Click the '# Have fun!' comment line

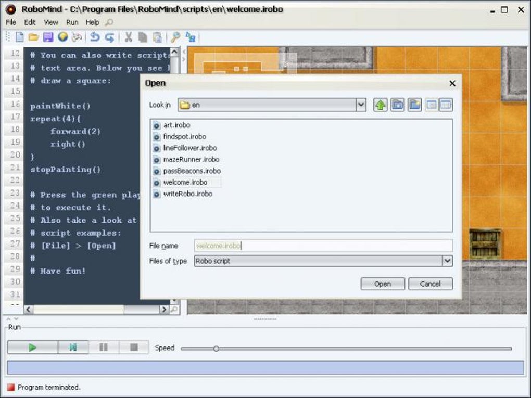pyautogui.click(x=58, y=271)
